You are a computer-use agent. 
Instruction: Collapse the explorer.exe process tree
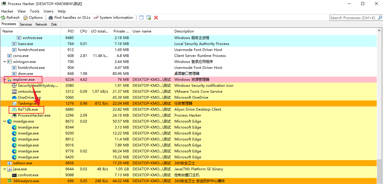(x=5, y=80)
